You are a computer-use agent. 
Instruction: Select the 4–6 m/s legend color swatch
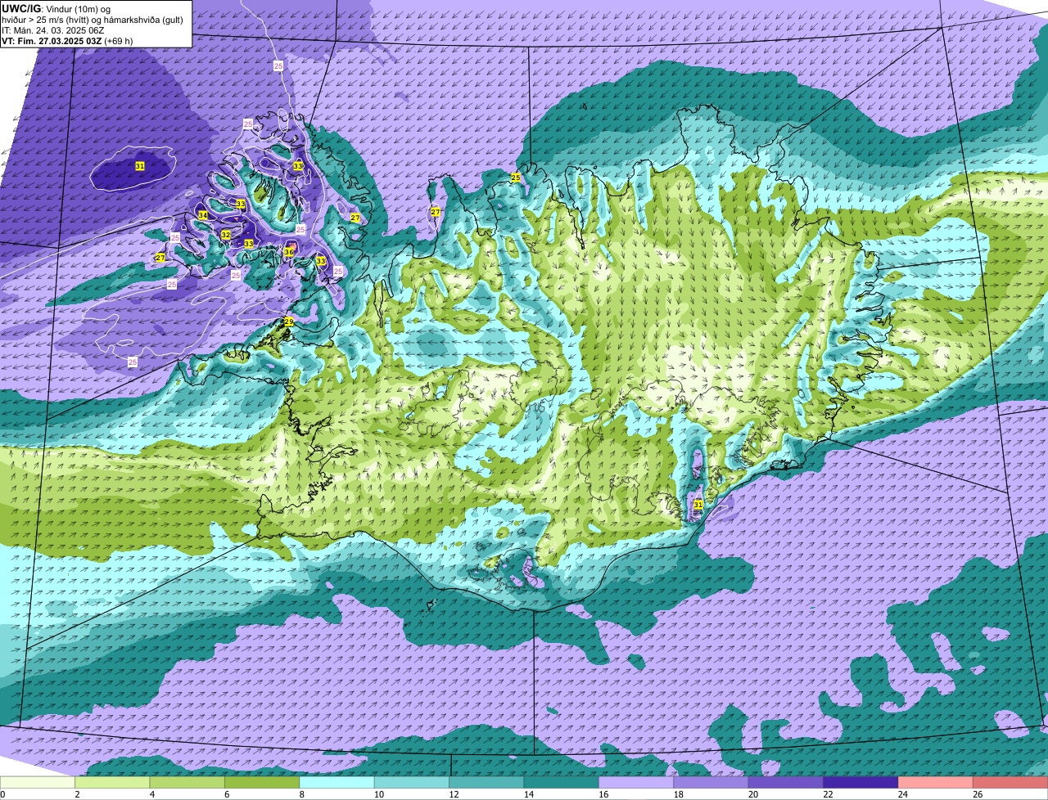(187, 782)
